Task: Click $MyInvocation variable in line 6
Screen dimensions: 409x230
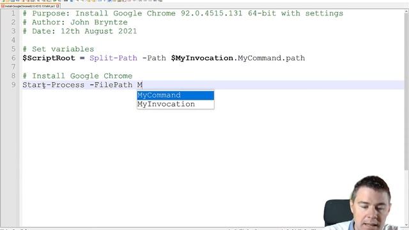Action: (x=202, y=58)
